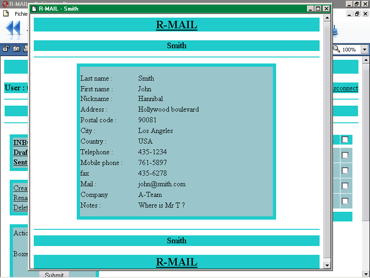Click the popup scrollbar down arrow
This screenshot has height=278, width=370.
[327, 265]
